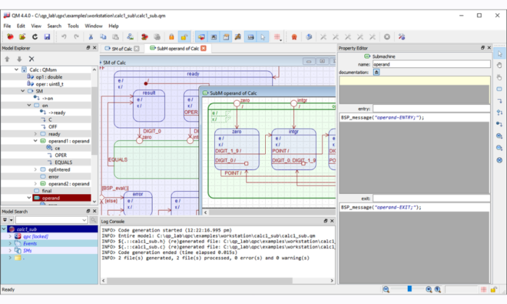Screen dimensions: 507x304
Task: Select the Final state tool at toolbox bottom
Action: click(500, 160)
